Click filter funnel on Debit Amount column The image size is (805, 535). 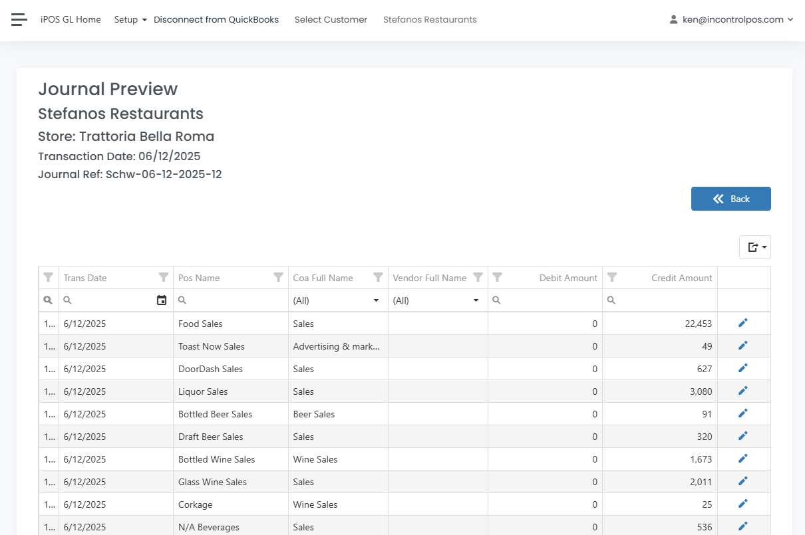coord(497,278)
